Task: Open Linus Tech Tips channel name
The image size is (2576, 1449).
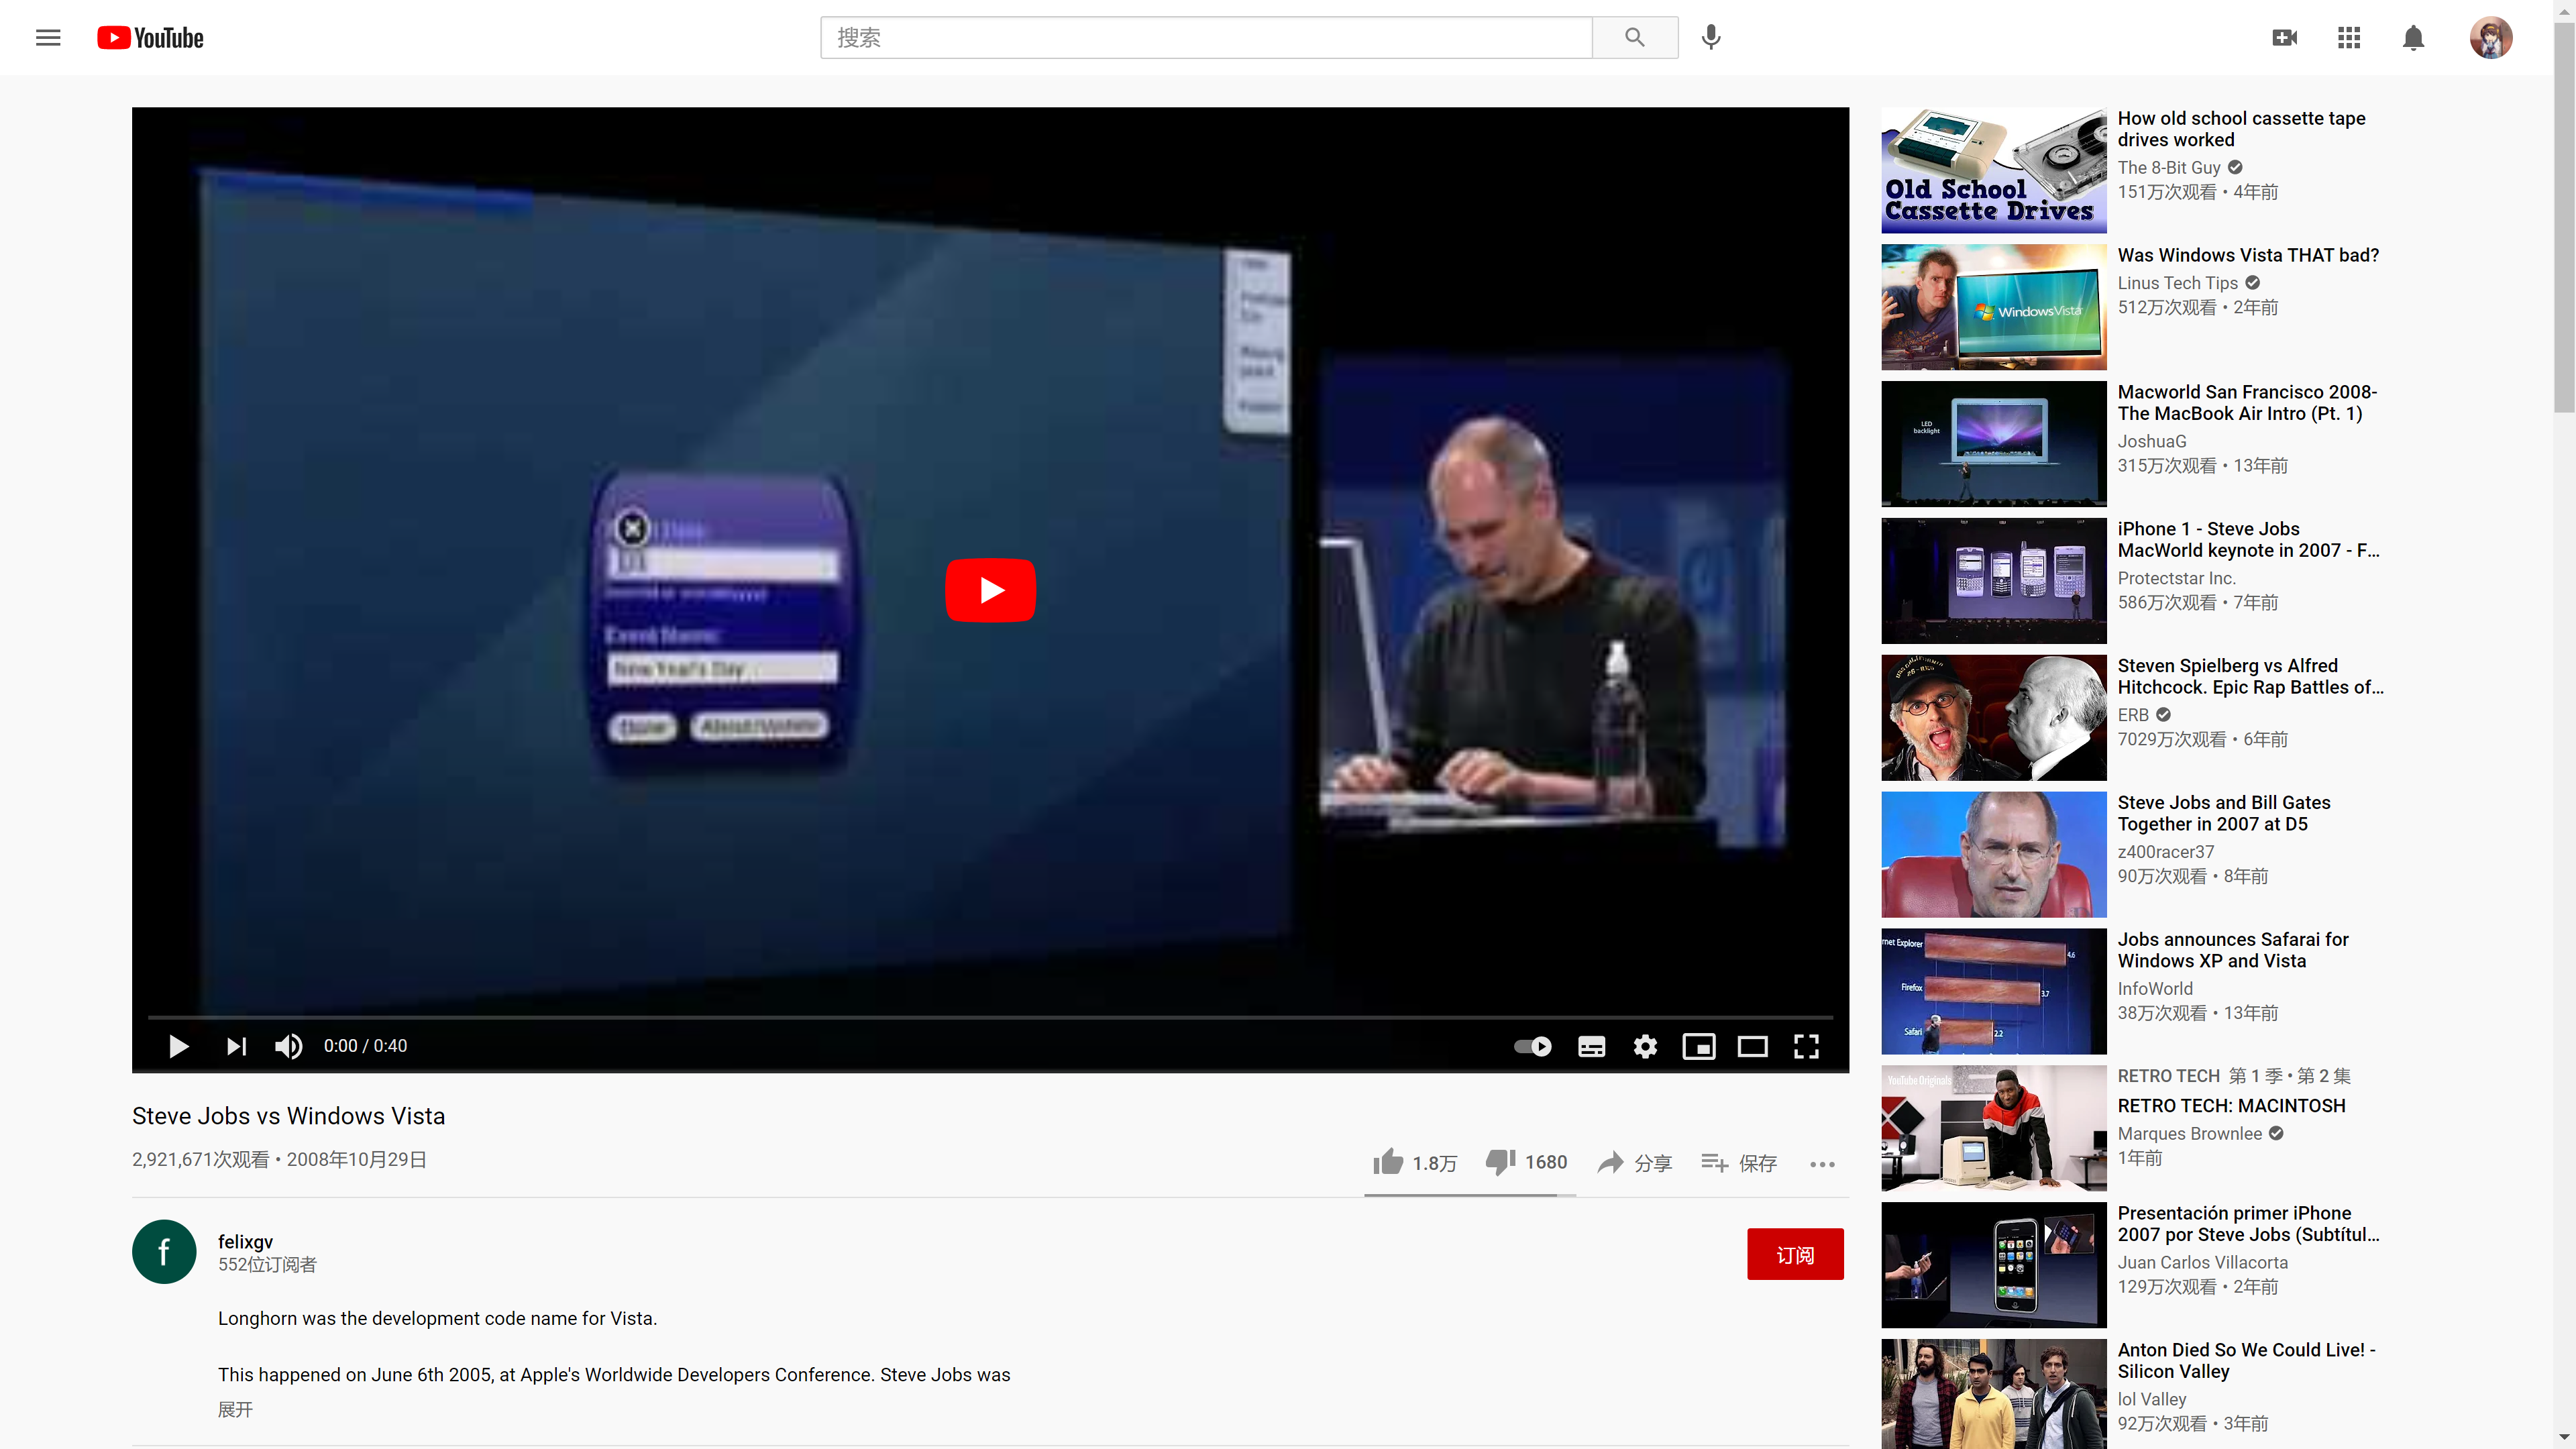Action: pyautogui.click(x=2177, y=283)
